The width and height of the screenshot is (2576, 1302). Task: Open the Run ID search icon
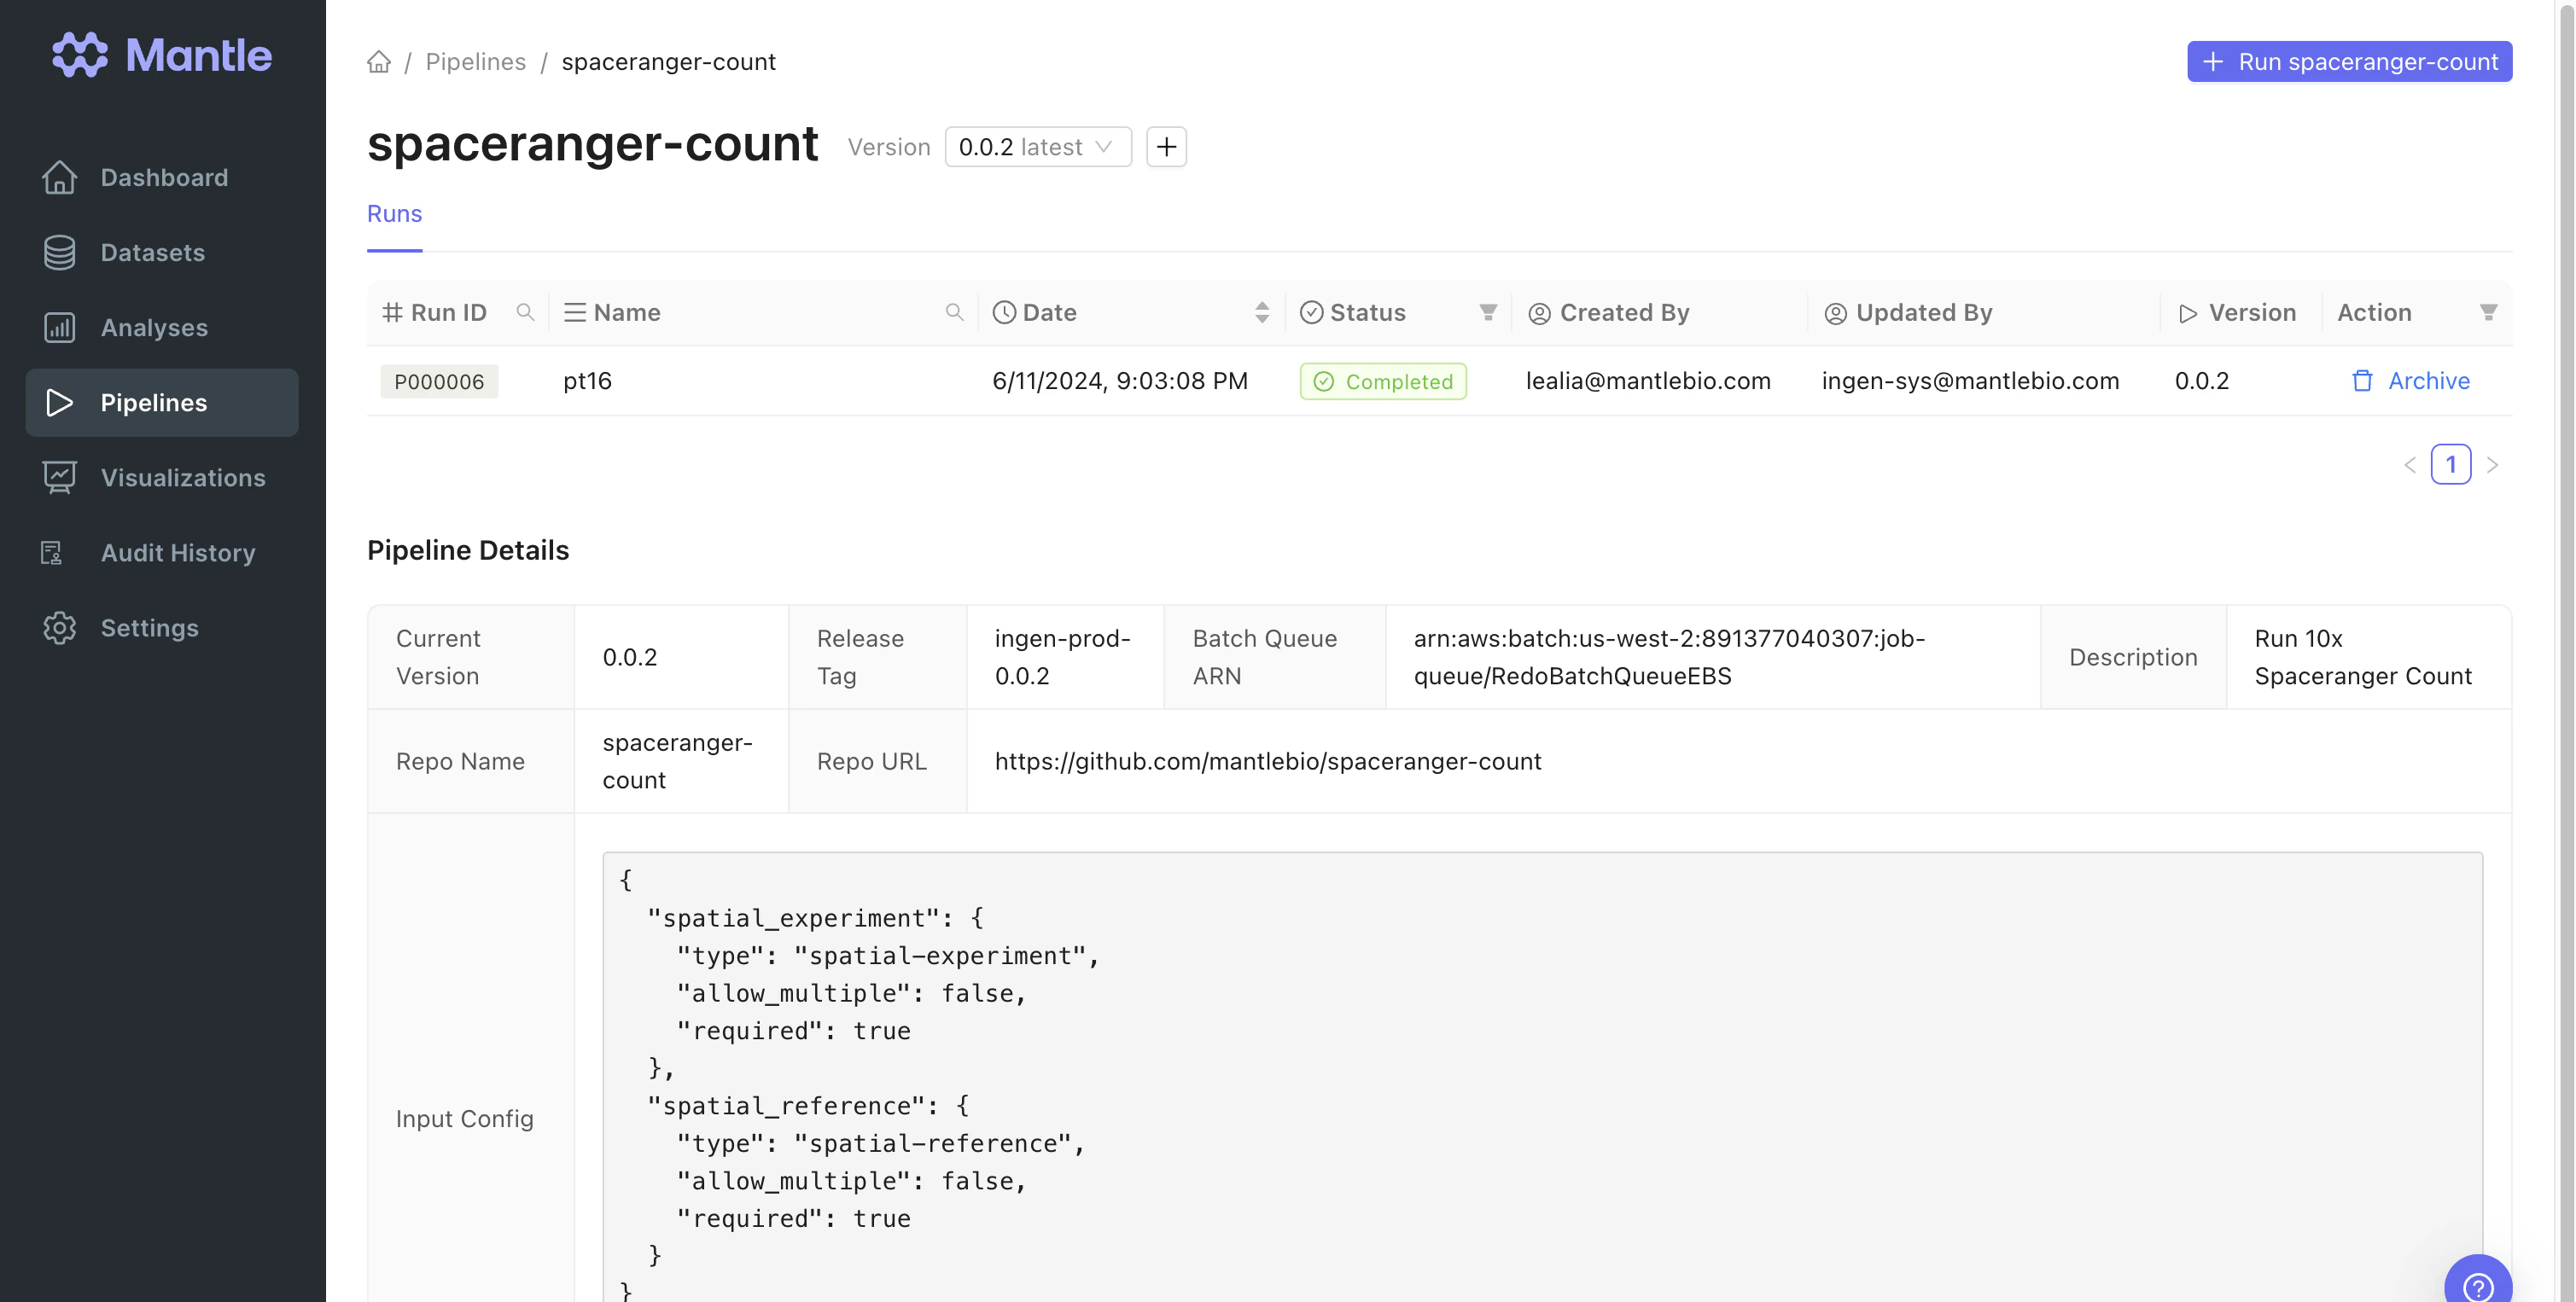[x=525, y=313]
